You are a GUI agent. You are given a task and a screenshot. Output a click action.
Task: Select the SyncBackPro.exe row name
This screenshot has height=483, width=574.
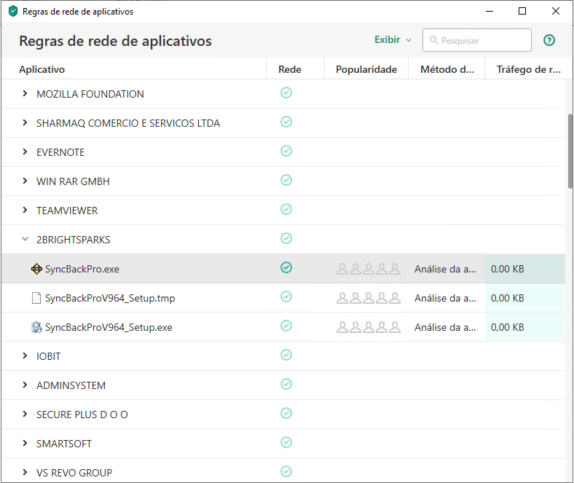(x=82, y=269)
